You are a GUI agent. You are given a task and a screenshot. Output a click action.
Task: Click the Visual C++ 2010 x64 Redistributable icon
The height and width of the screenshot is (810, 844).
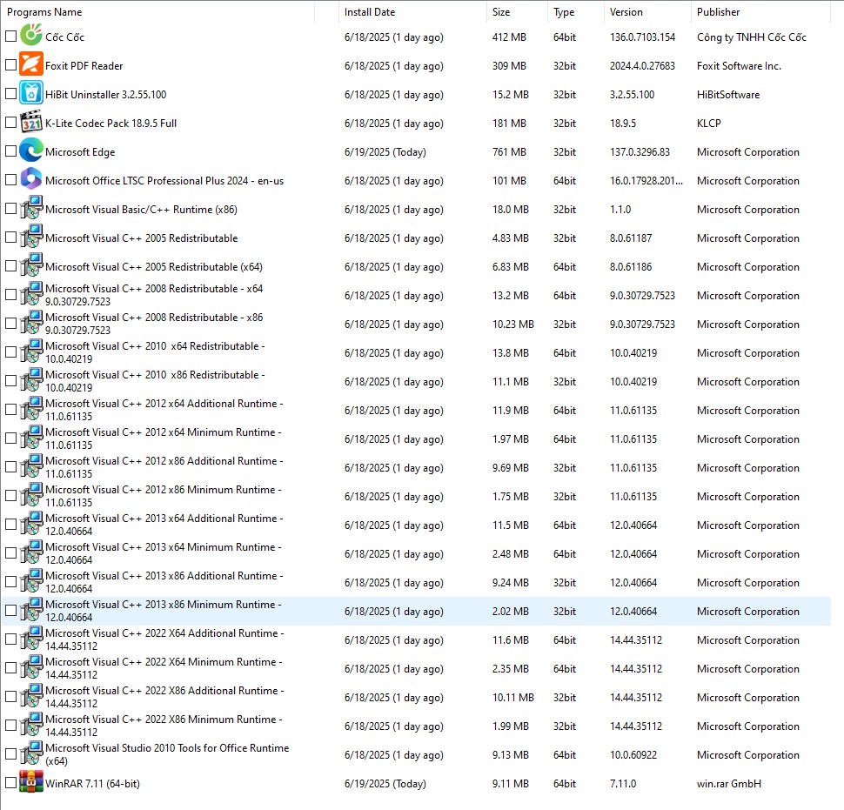click(x=31, y=351)
